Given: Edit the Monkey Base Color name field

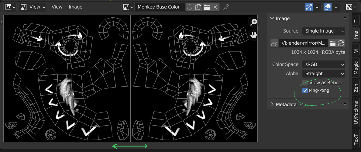Looking at the screenshot, I should [x=160, y=7].
